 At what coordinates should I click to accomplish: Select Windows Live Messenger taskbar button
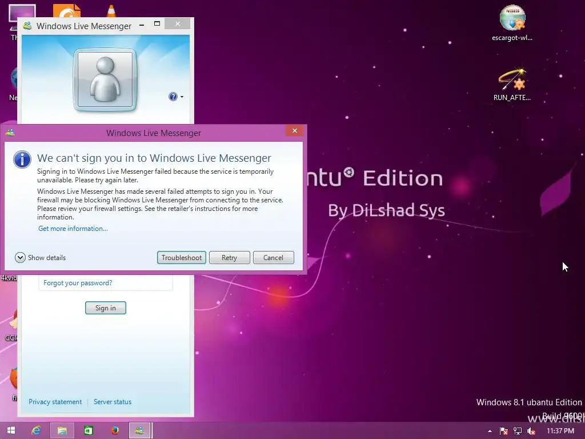pos(139,430)
